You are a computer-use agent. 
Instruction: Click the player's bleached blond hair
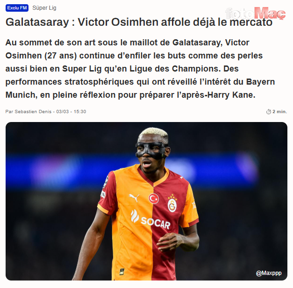coord(154,132)
